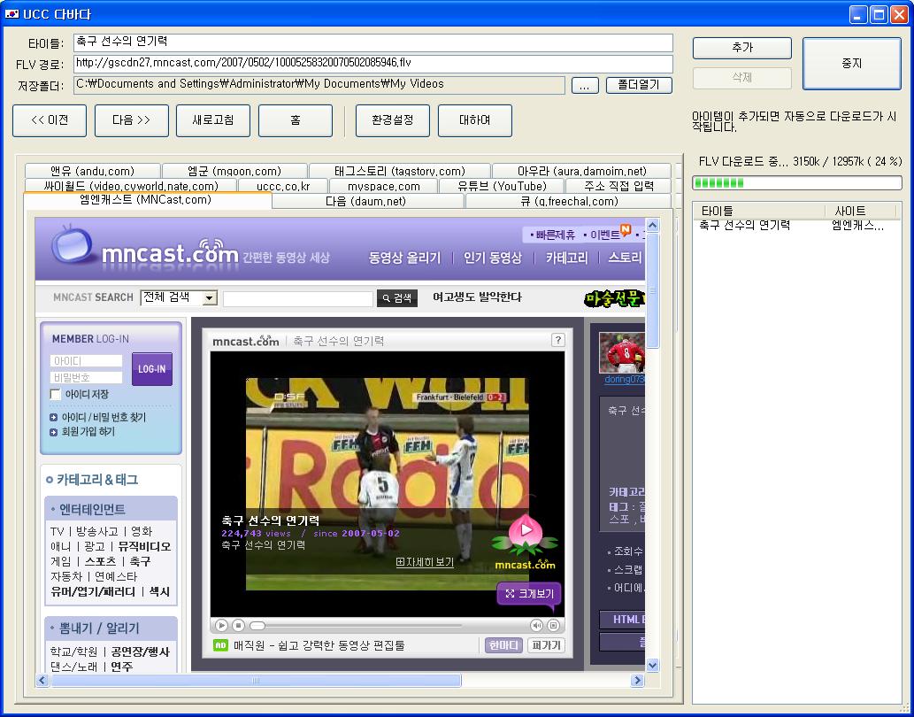Screen dimensions: 914x717
Task: Open the 태그스토리 (tagstory.com) tab
Action: pyautogui.click(x=400, y=171)
